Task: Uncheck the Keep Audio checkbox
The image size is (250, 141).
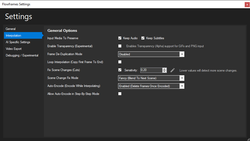Action: click(x=120, y=38)
